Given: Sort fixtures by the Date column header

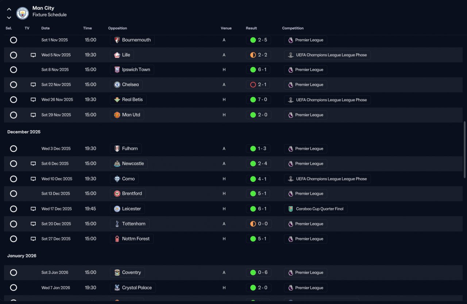Looking at the screenshot, I should click(46, 28).
